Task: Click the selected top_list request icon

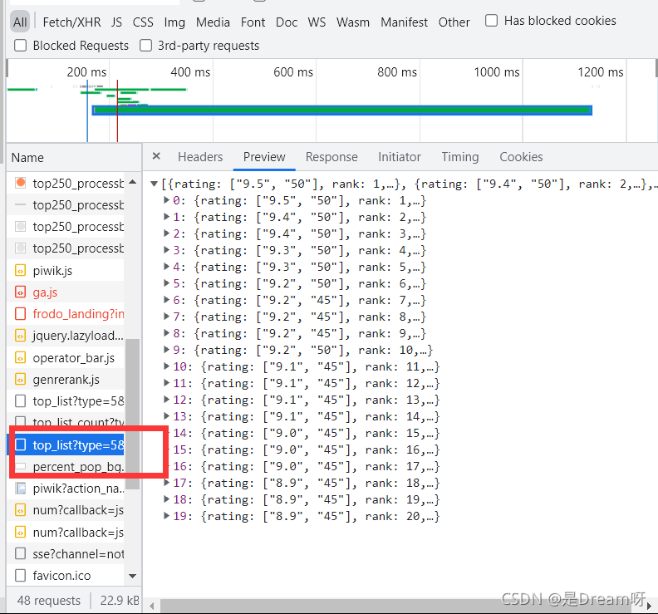Action: point(20,445)
